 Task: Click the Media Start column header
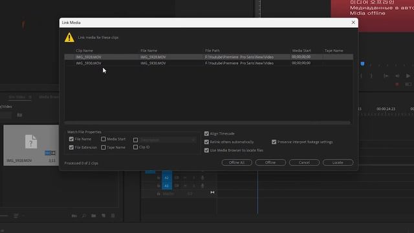point(301,50)
